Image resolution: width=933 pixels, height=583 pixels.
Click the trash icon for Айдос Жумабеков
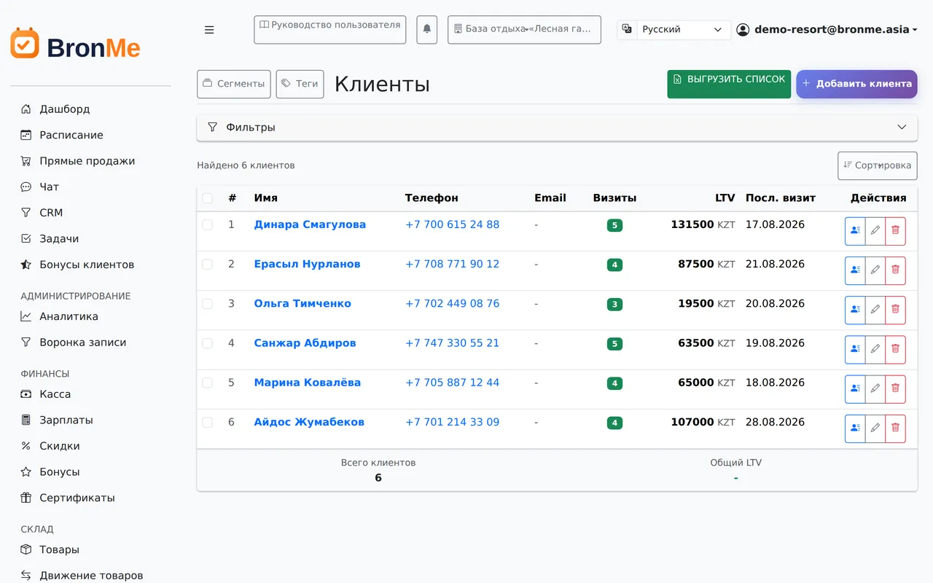pos(895,429)
